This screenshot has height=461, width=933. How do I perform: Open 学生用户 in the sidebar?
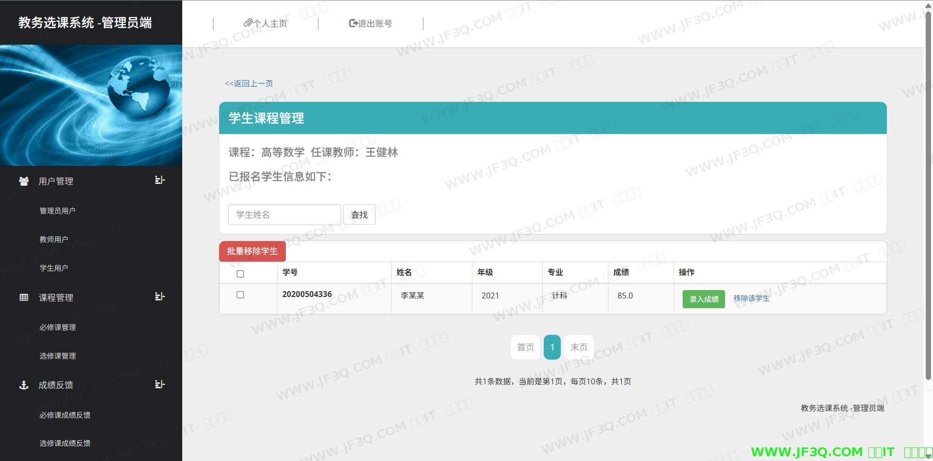tap(53, 268)
